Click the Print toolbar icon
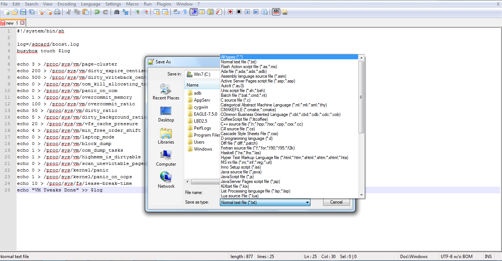Image resolution: width=502 pixels, height=261 pixels. coord(57,12)
